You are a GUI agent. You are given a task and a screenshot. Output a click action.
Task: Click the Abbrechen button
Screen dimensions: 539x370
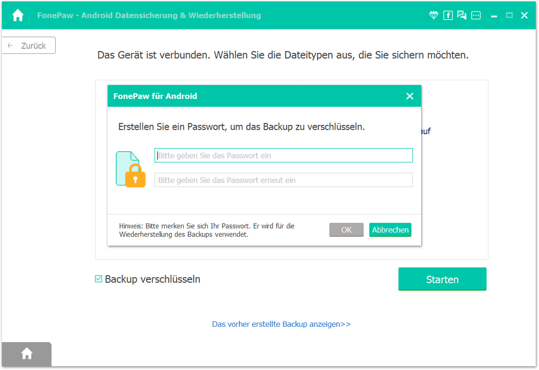pos(390,230)
